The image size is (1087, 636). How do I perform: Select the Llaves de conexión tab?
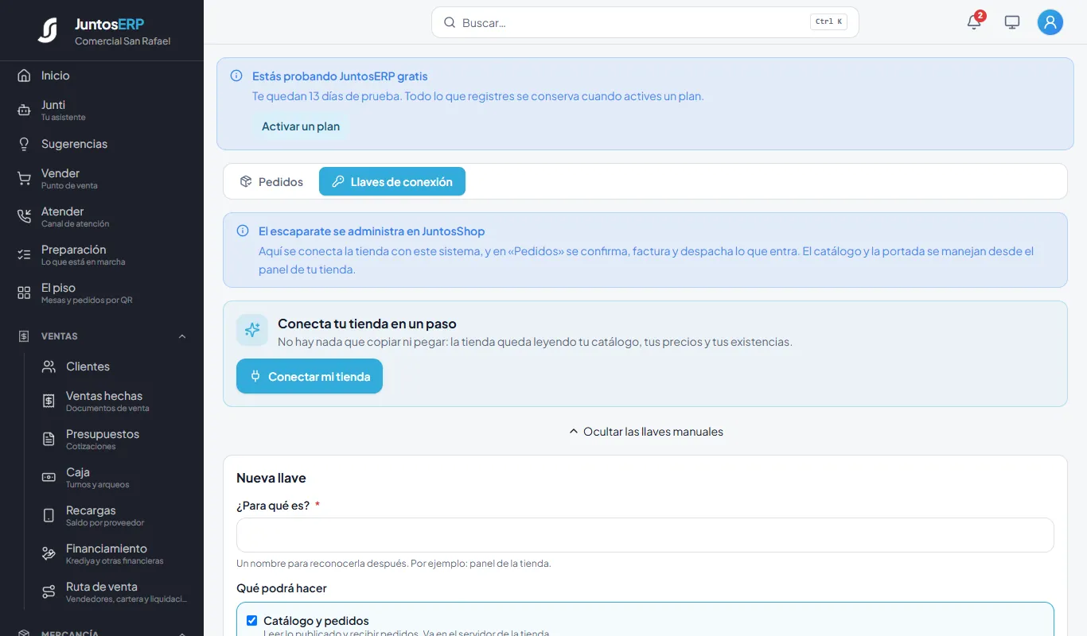tap(392, 181)
